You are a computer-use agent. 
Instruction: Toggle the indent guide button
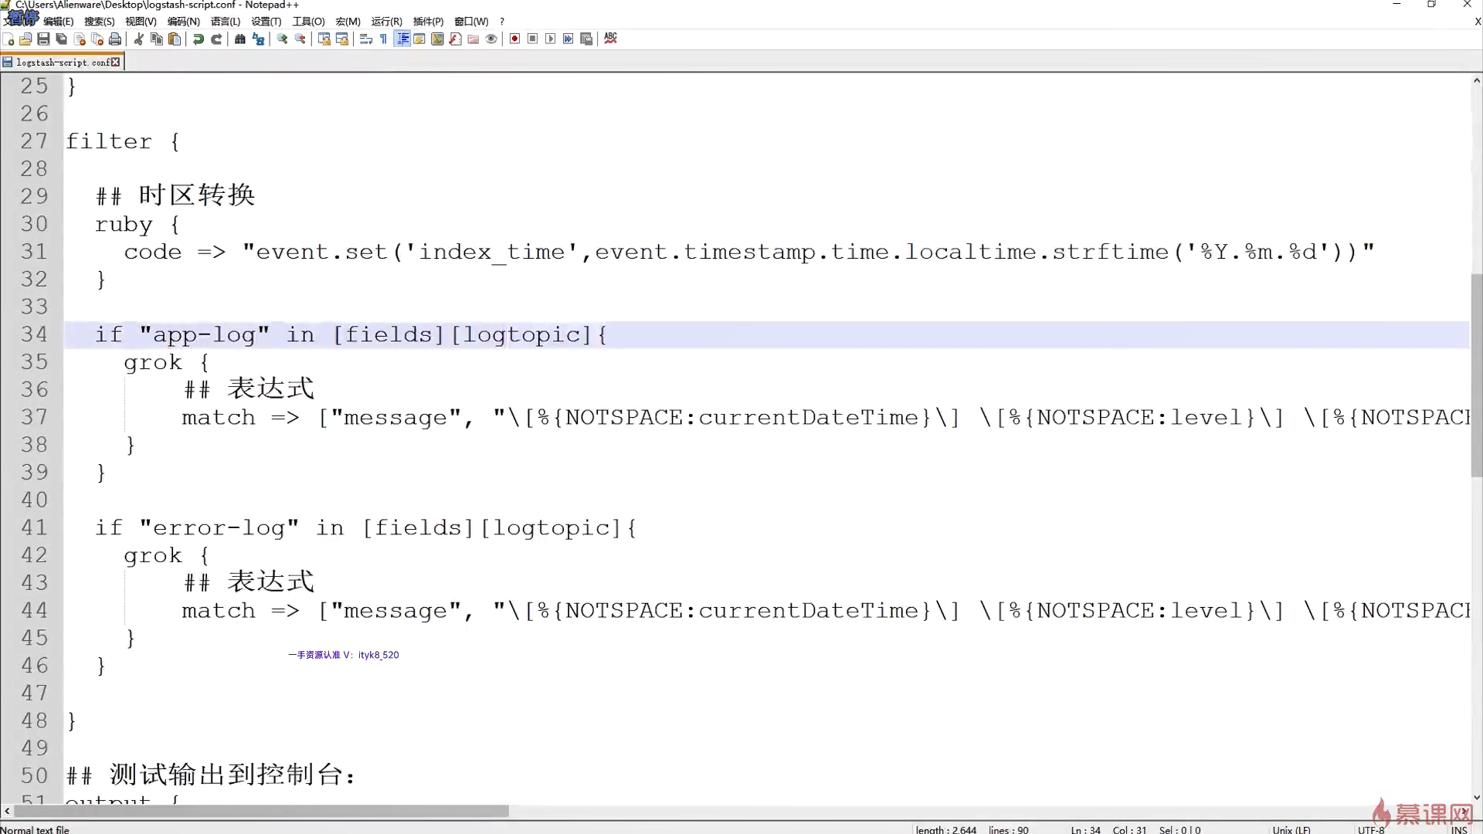402,39
